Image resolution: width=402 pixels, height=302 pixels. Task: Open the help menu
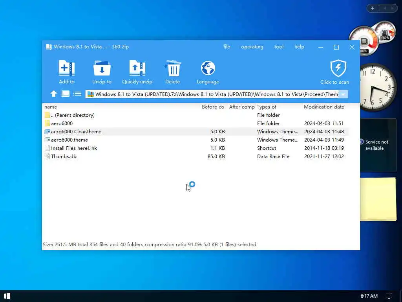click(299, 47)
